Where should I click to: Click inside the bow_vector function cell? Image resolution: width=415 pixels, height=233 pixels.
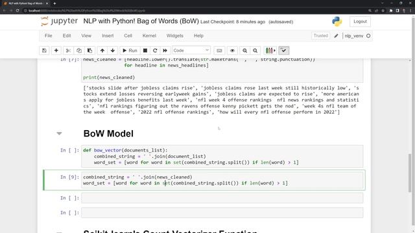pyautogui.click(x=222, y=156)
